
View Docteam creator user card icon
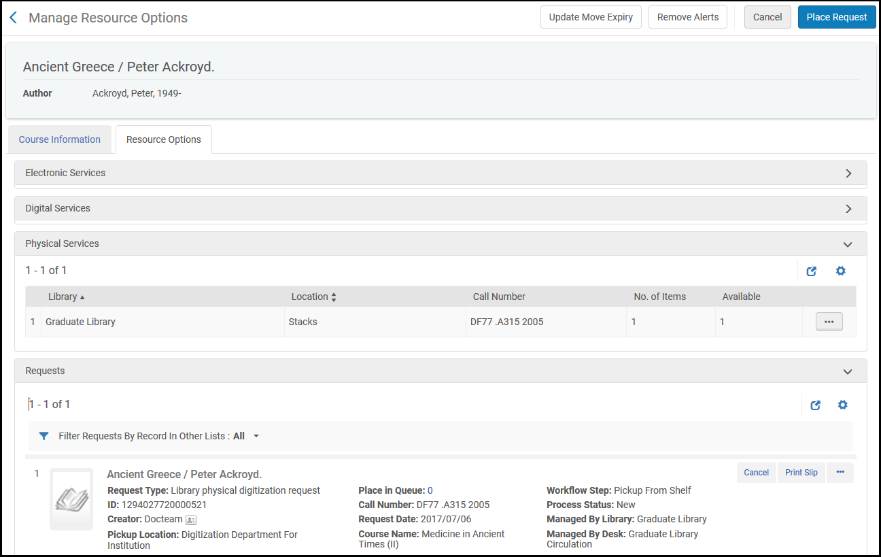coord(191,520)
